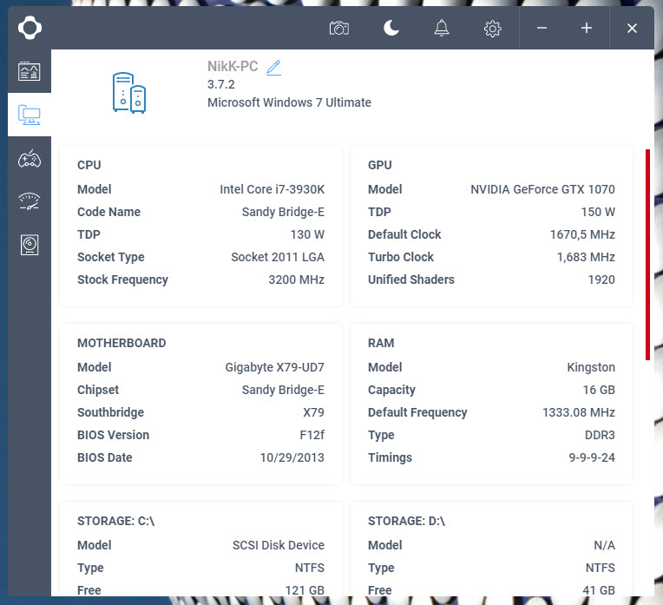Click the MOTHERBOARD card heading

[x=121, y=343]
